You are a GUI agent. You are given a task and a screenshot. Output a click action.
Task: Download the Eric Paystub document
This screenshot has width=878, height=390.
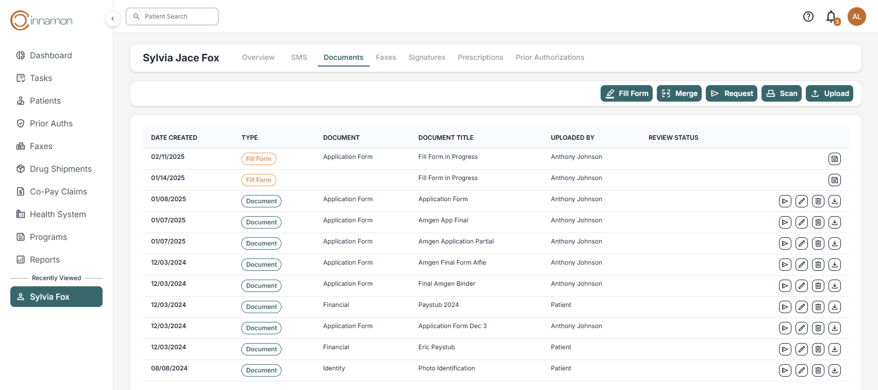(x=834, y=349)
